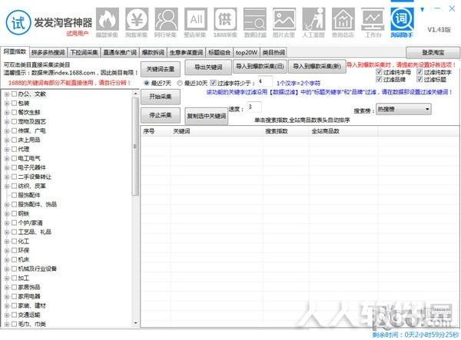Screen dimensions: 461x340
Task: Expand the 家用电器 tree node
Action: (x=7, y=296)
